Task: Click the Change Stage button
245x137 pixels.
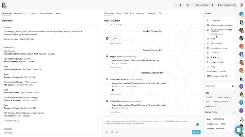Action: pyautogui.click(x=201, y=5)
